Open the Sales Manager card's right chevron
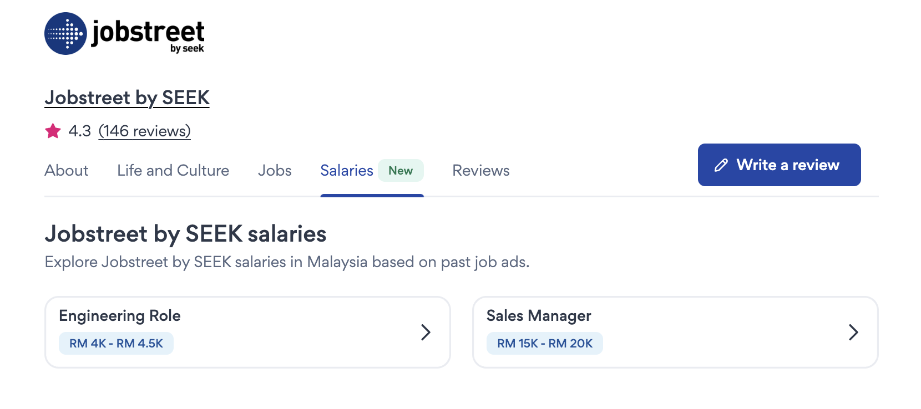921x409 pixels. click(x=853, y=332)
